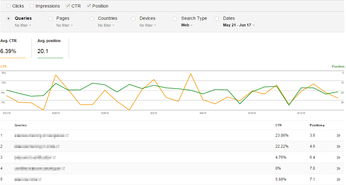This screenshot has height=185, width=346.
Task: Open the Dates range dropdown May 21 - Jun 17
Action: click(239, 25)
